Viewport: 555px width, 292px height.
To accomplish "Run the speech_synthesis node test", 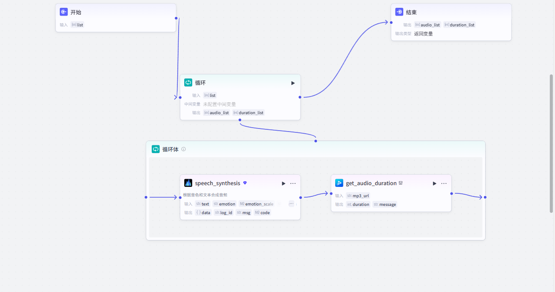I will 284,183.
